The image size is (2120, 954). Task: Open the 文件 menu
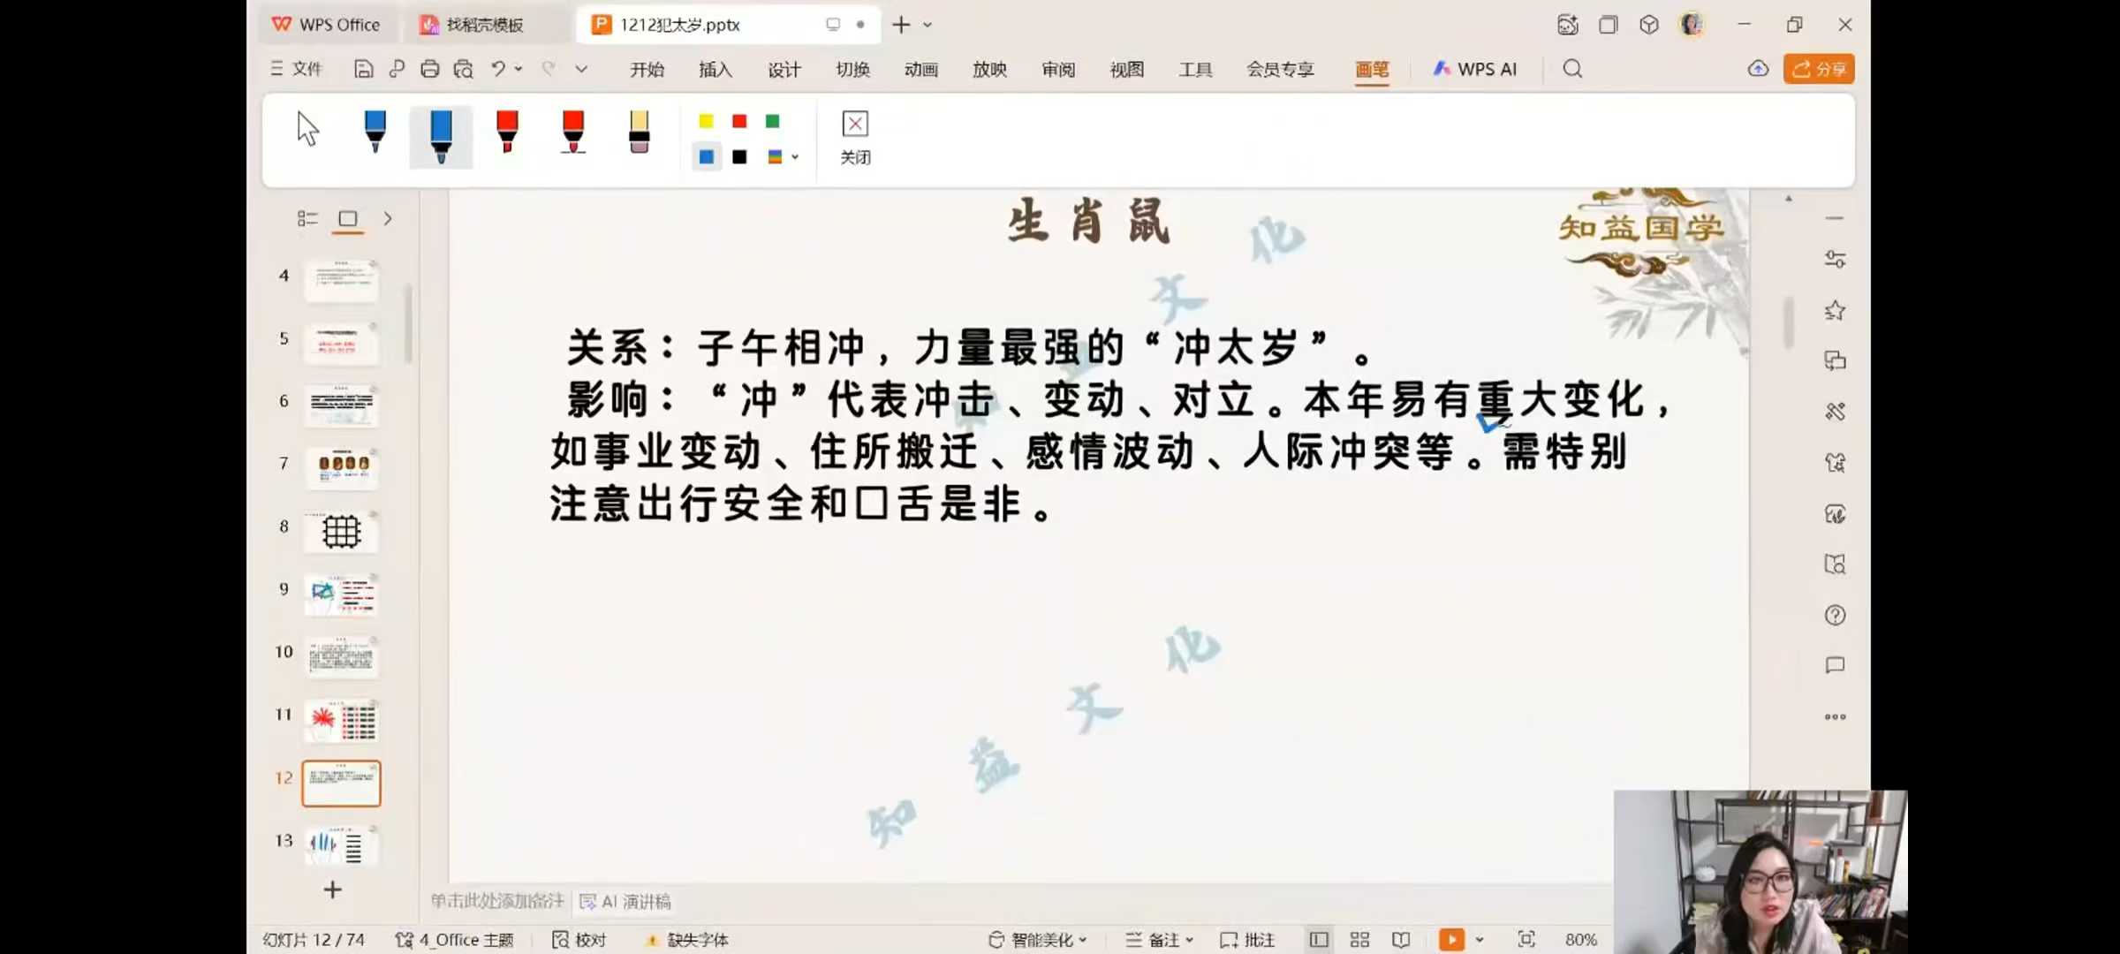click(x=297, y=69)
